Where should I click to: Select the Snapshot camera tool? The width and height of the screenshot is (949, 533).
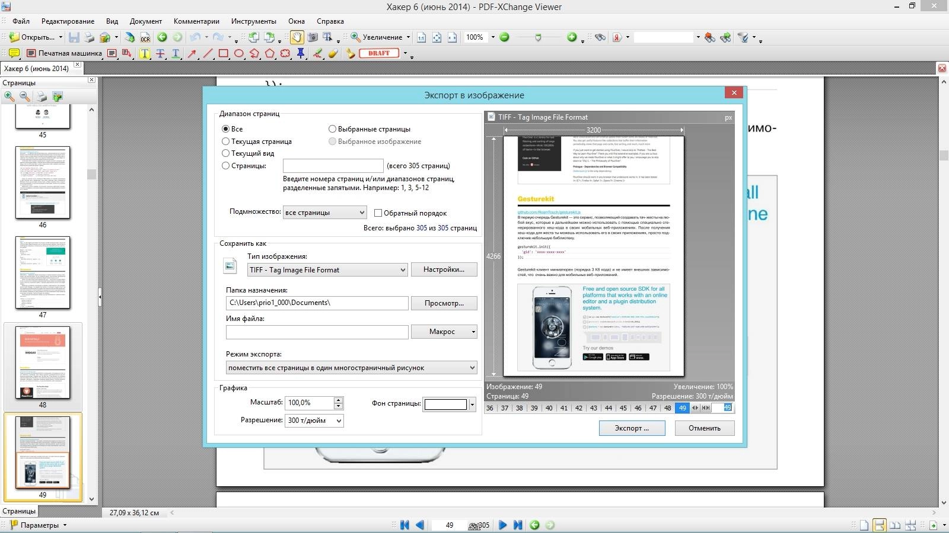[313, 37]
